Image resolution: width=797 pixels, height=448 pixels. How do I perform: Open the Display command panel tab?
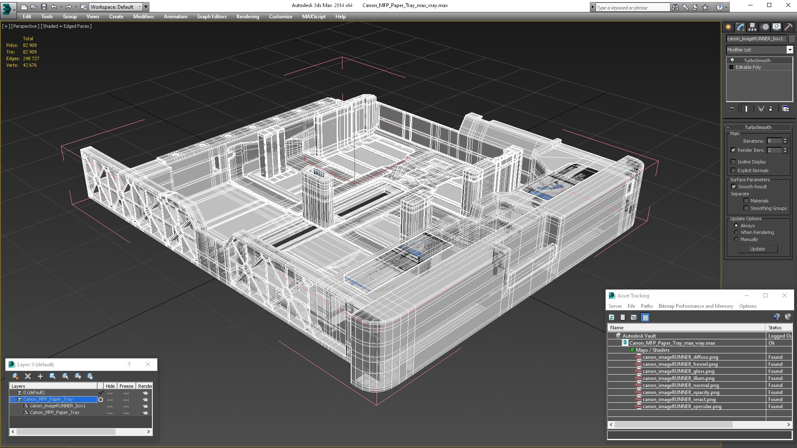[x=776, y=27]
